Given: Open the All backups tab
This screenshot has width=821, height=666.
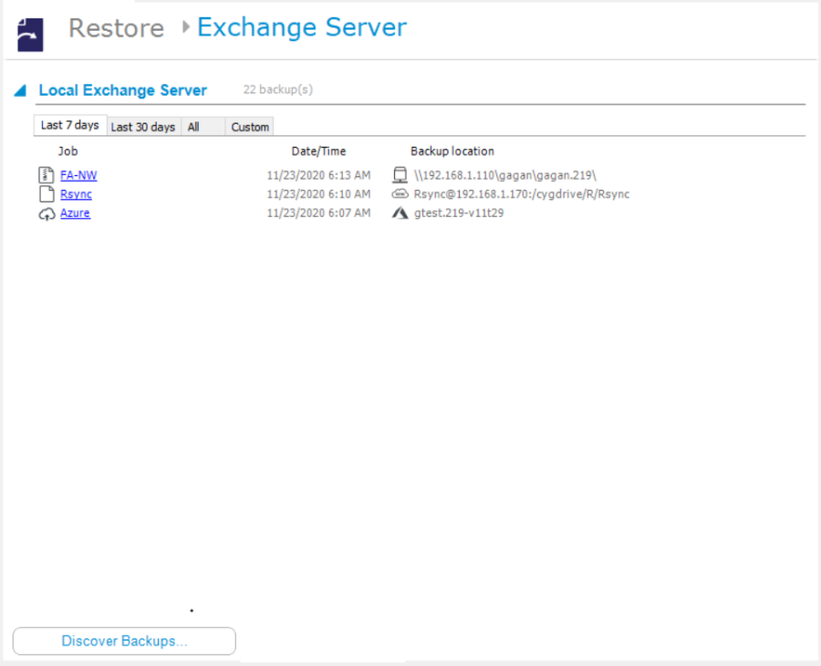Looking at the screenshot, I should point(194,127).
